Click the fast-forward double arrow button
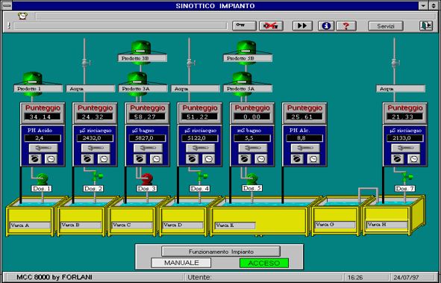The width and height of the screenshot is (441, 283). pos(302,26)
